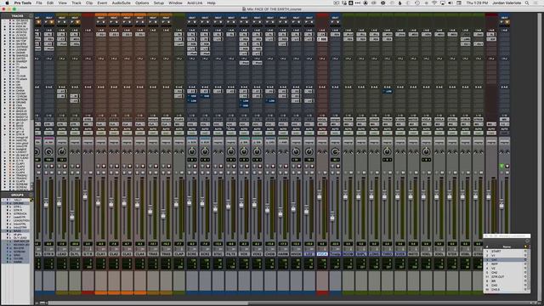This screenshot has width=544, height=306.
Task: Toggle input monitoring on LEAD track
Action: (59, 167)
